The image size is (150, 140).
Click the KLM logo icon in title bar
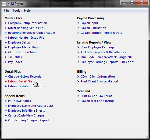click(x=4, y=4)
